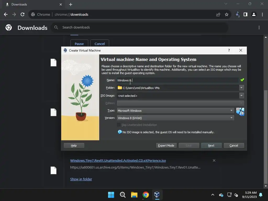Open the Windows Start menu
Image resolution: width=268 pixels, height=201 pixels.
point(111,195)
